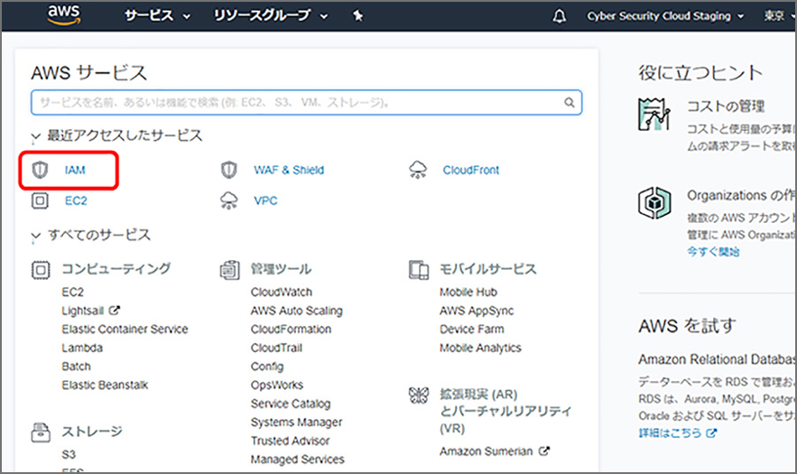The height and width of the screenshot is (474, 797).
Task: Click the CloudFront cloud icon
Action: (x=417, y=170)
